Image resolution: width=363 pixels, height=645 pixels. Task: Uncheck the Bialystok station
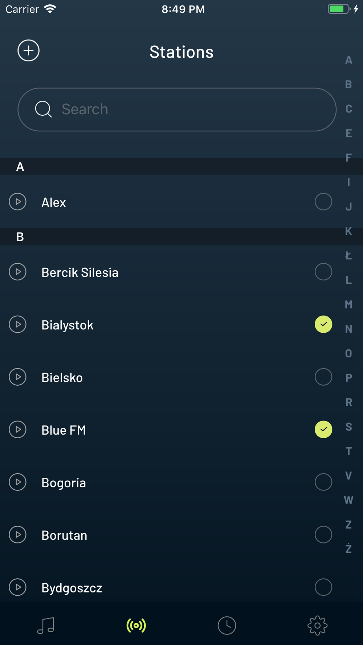pyautogui.click(x=323, y=324)
